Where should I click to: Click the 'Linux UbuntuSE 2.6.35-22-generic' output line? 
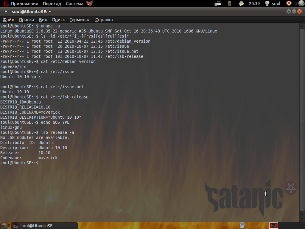pyautogui.click(x=108, y=31)
